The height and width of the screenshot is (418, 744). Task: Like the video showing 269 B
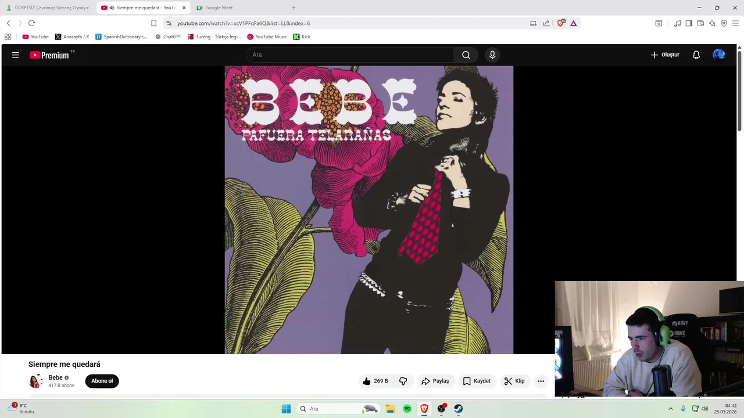pos(375,381)
